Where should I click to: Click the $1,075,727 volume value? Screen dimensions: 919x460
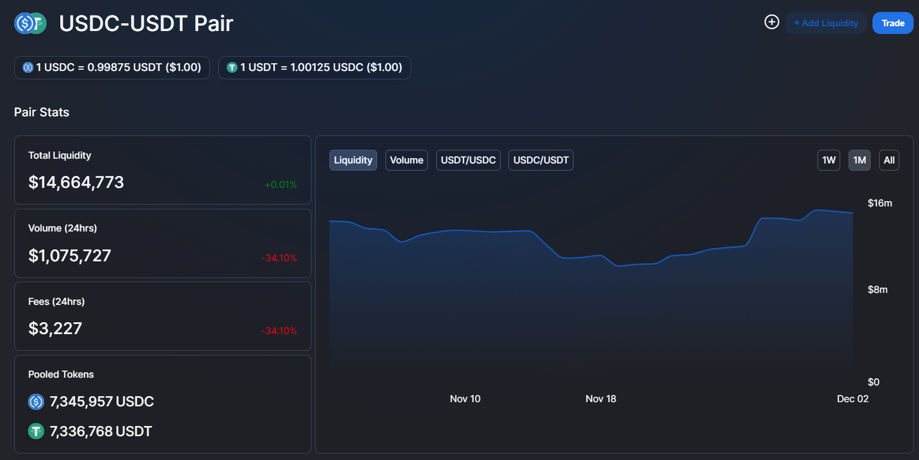70,255
